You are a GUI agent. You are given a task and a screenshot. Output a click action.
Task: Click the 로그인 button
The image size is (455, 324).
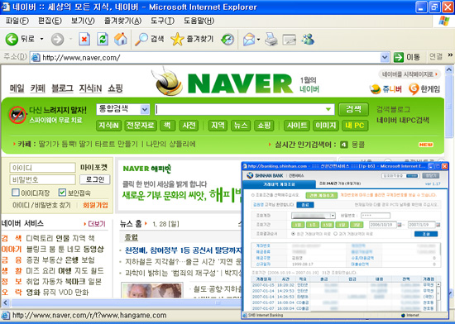pyautogui.click(x=95, y=179)
